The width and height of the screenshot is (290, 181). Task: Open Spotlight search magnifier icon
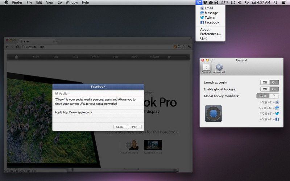coord(275,3)
